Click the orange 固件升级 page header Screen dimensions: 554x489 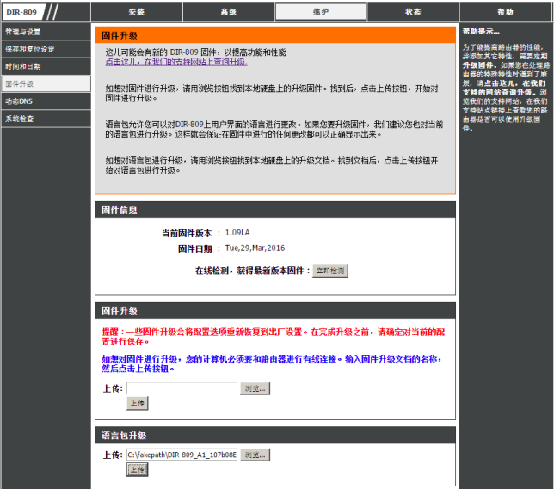(275, 35)
